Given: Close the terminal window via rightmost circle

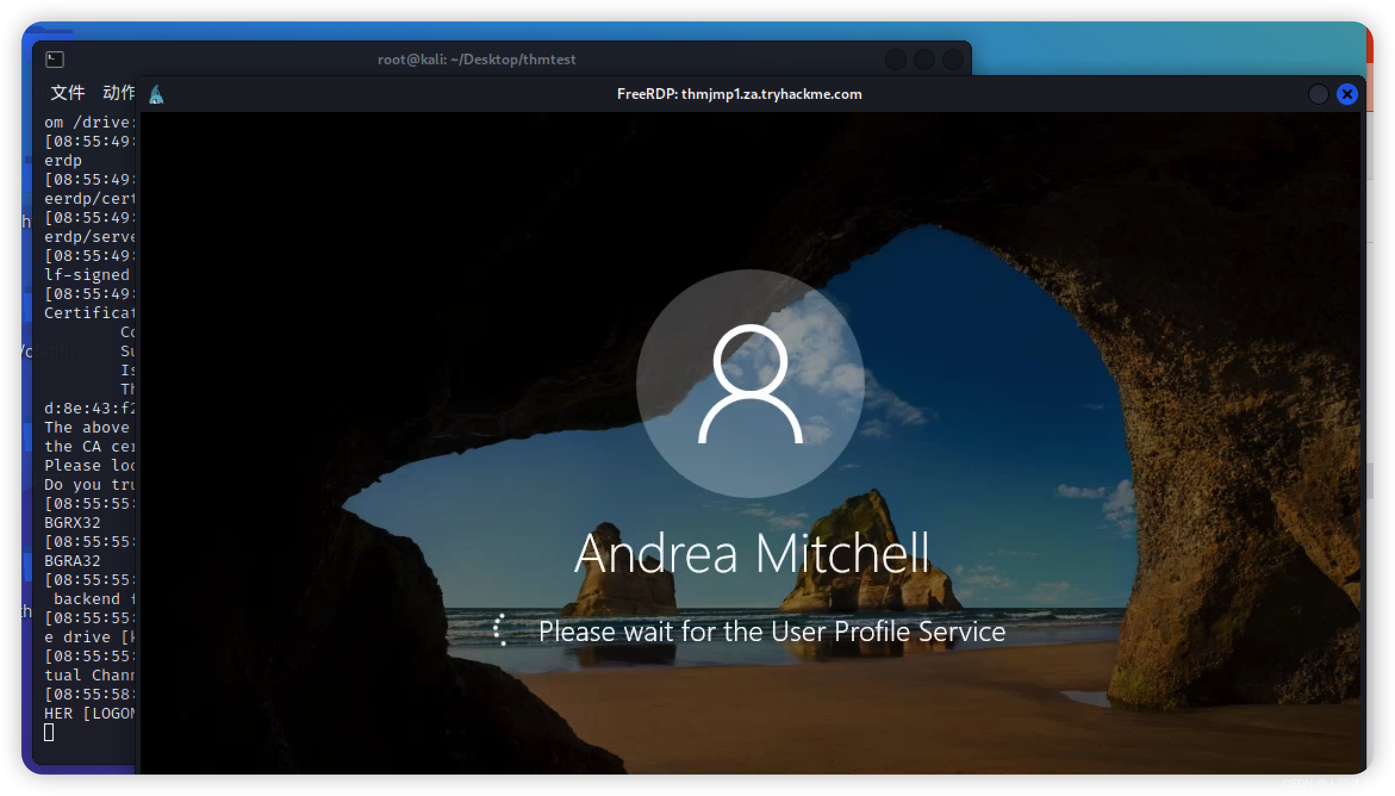Looking at the screenshot, I should pyautogui.click(x=953, y=60).
